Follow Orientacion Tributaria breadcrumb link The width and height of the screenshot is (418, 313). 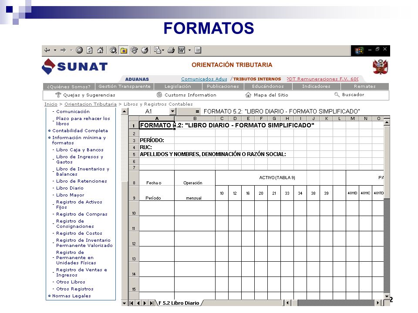tap(91, 104)
